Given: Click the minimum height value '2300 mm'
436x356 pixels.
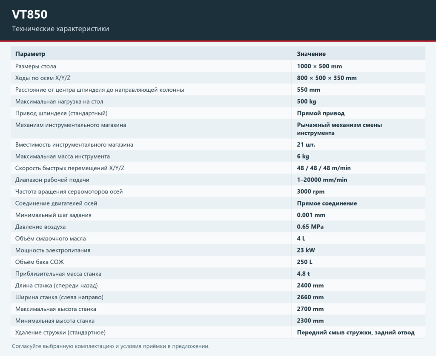Looking at the screenshot, I should coord(310,321).
